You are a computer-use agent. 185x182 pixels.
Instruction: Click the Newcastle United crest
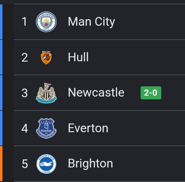pos(46,93)
